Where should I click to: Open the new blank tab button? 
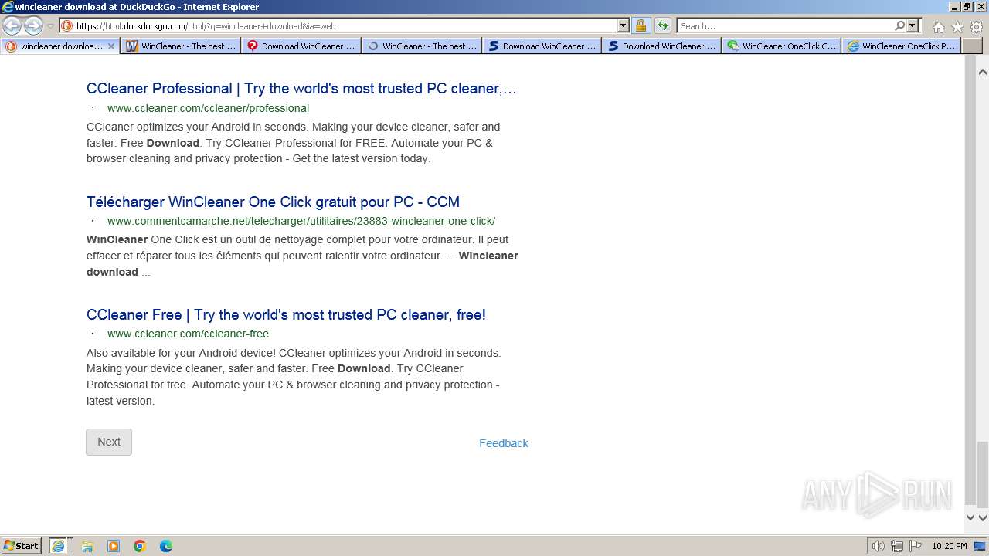tap(971, 46)
